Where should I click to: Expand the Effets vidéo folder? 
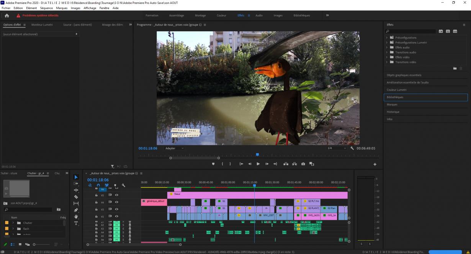(387, 57)
